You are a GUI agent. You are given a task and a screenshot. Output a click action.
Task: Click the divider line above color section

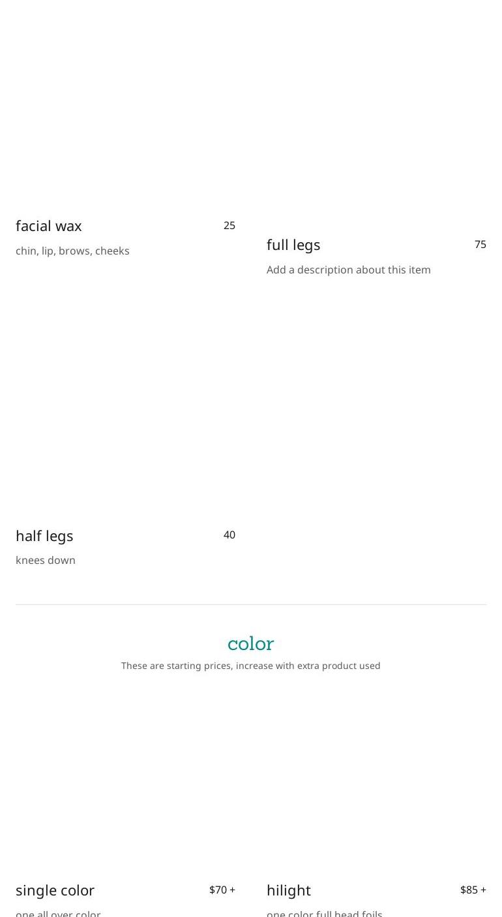[x=251, y=604]
